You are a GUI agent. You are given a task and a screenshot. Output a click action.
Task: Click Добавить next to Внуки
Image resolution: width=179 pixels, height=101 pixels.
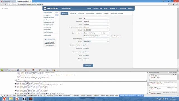click(x=86, y=59)
